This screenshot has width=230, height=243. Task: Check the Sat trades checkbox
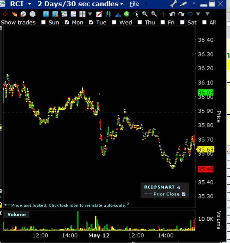[x=182, y=22]
